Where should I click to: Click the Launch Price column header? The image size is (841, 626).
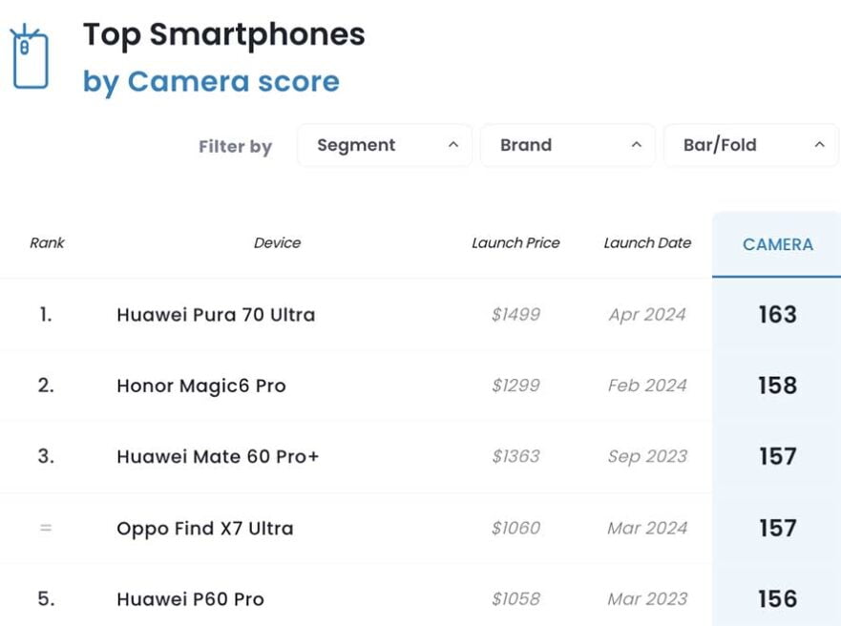click(x=516, y=243)
